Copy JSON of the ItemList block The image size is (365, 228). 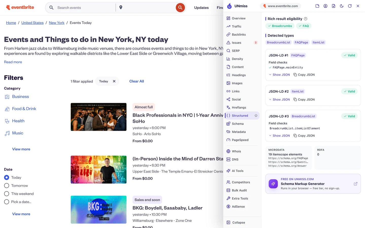(x=304, y=100)
